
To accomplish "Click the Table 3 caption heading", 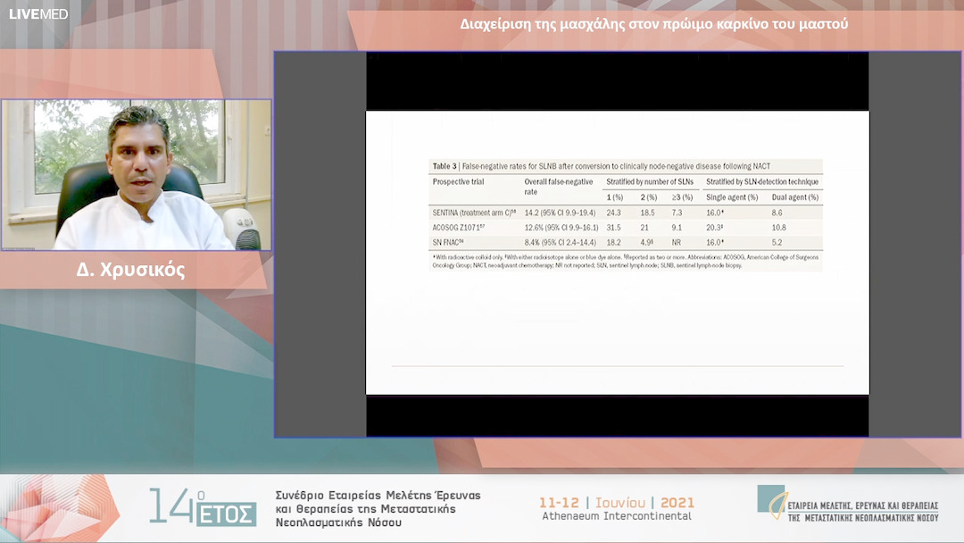I will coord(601,166).
